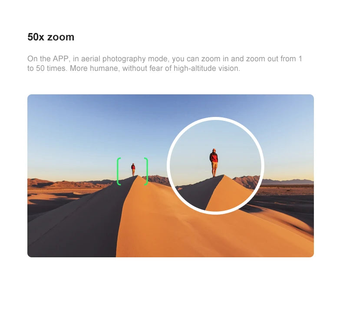Click the red jacket of the magnified person
Screen dimensions: 343x316
(214, 157)
